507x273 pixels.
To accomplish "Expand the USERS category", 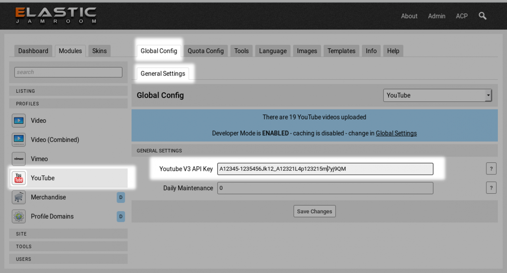I will [x=68, y=259].
